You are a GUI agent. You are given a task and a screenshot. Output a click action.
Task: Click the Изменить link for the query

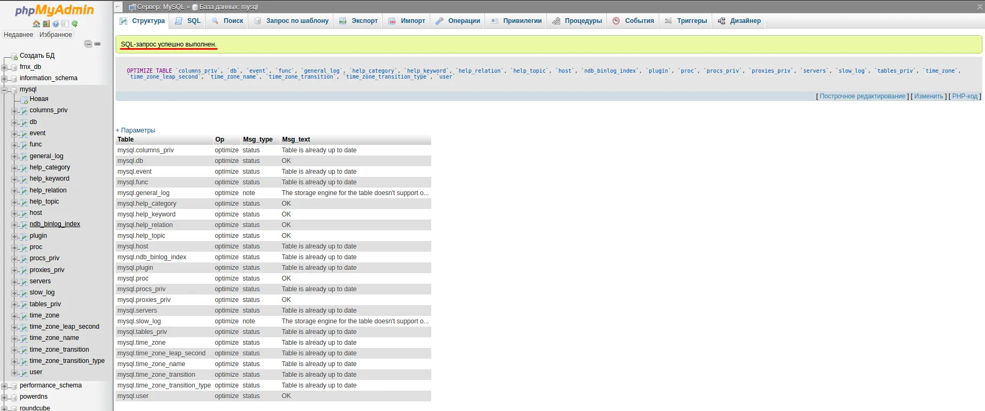928,96
